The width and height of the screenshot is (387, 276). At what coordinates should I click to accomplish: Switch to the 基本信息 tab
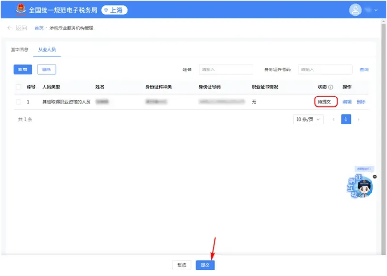[x=19, y=50]
